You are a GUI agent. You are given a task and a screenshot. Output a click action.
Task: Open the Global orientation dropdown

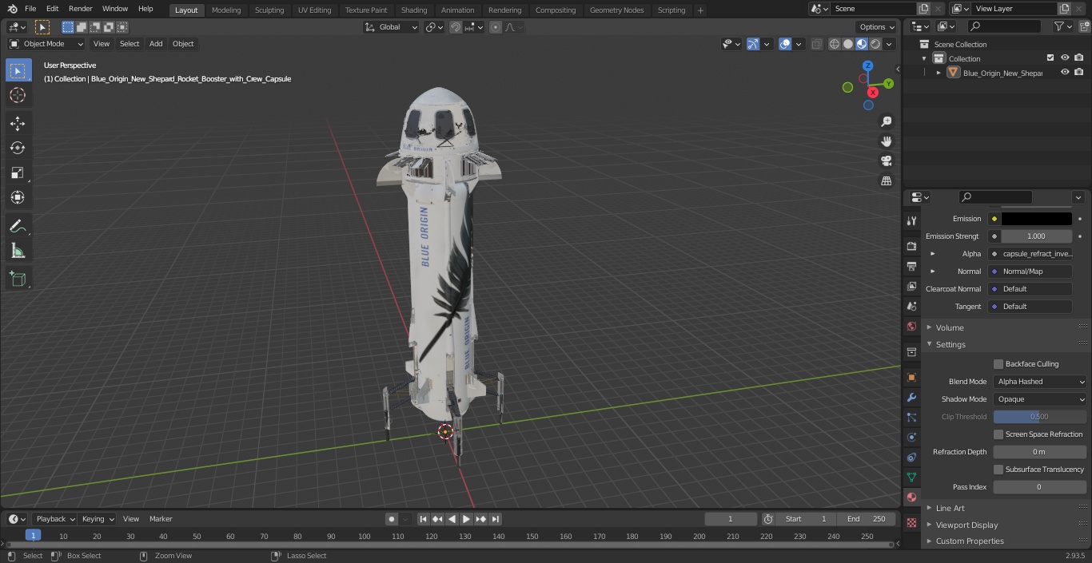coord(392,27)
